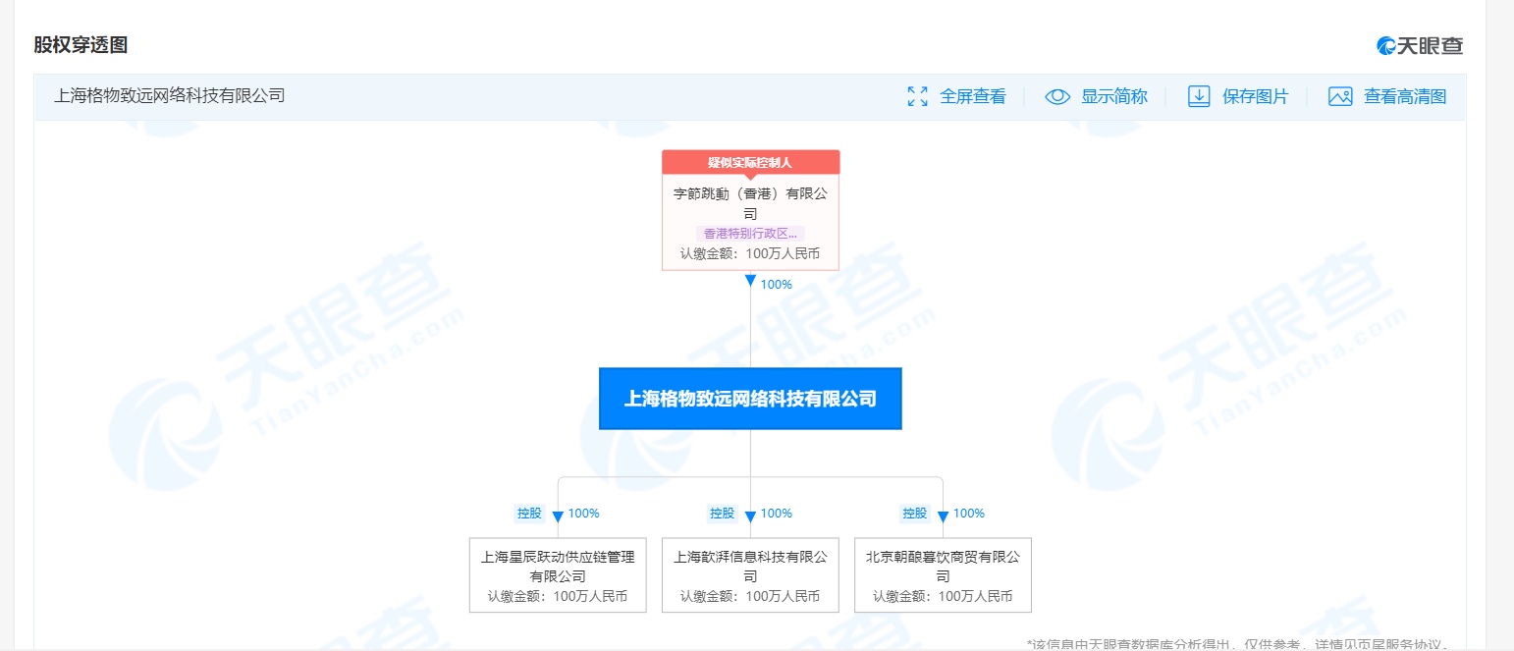Viewport: 1514px width, 651px height.
Task: Click the 控股 tag above 上海星辰跃动
Action: [x=529, y=514]
